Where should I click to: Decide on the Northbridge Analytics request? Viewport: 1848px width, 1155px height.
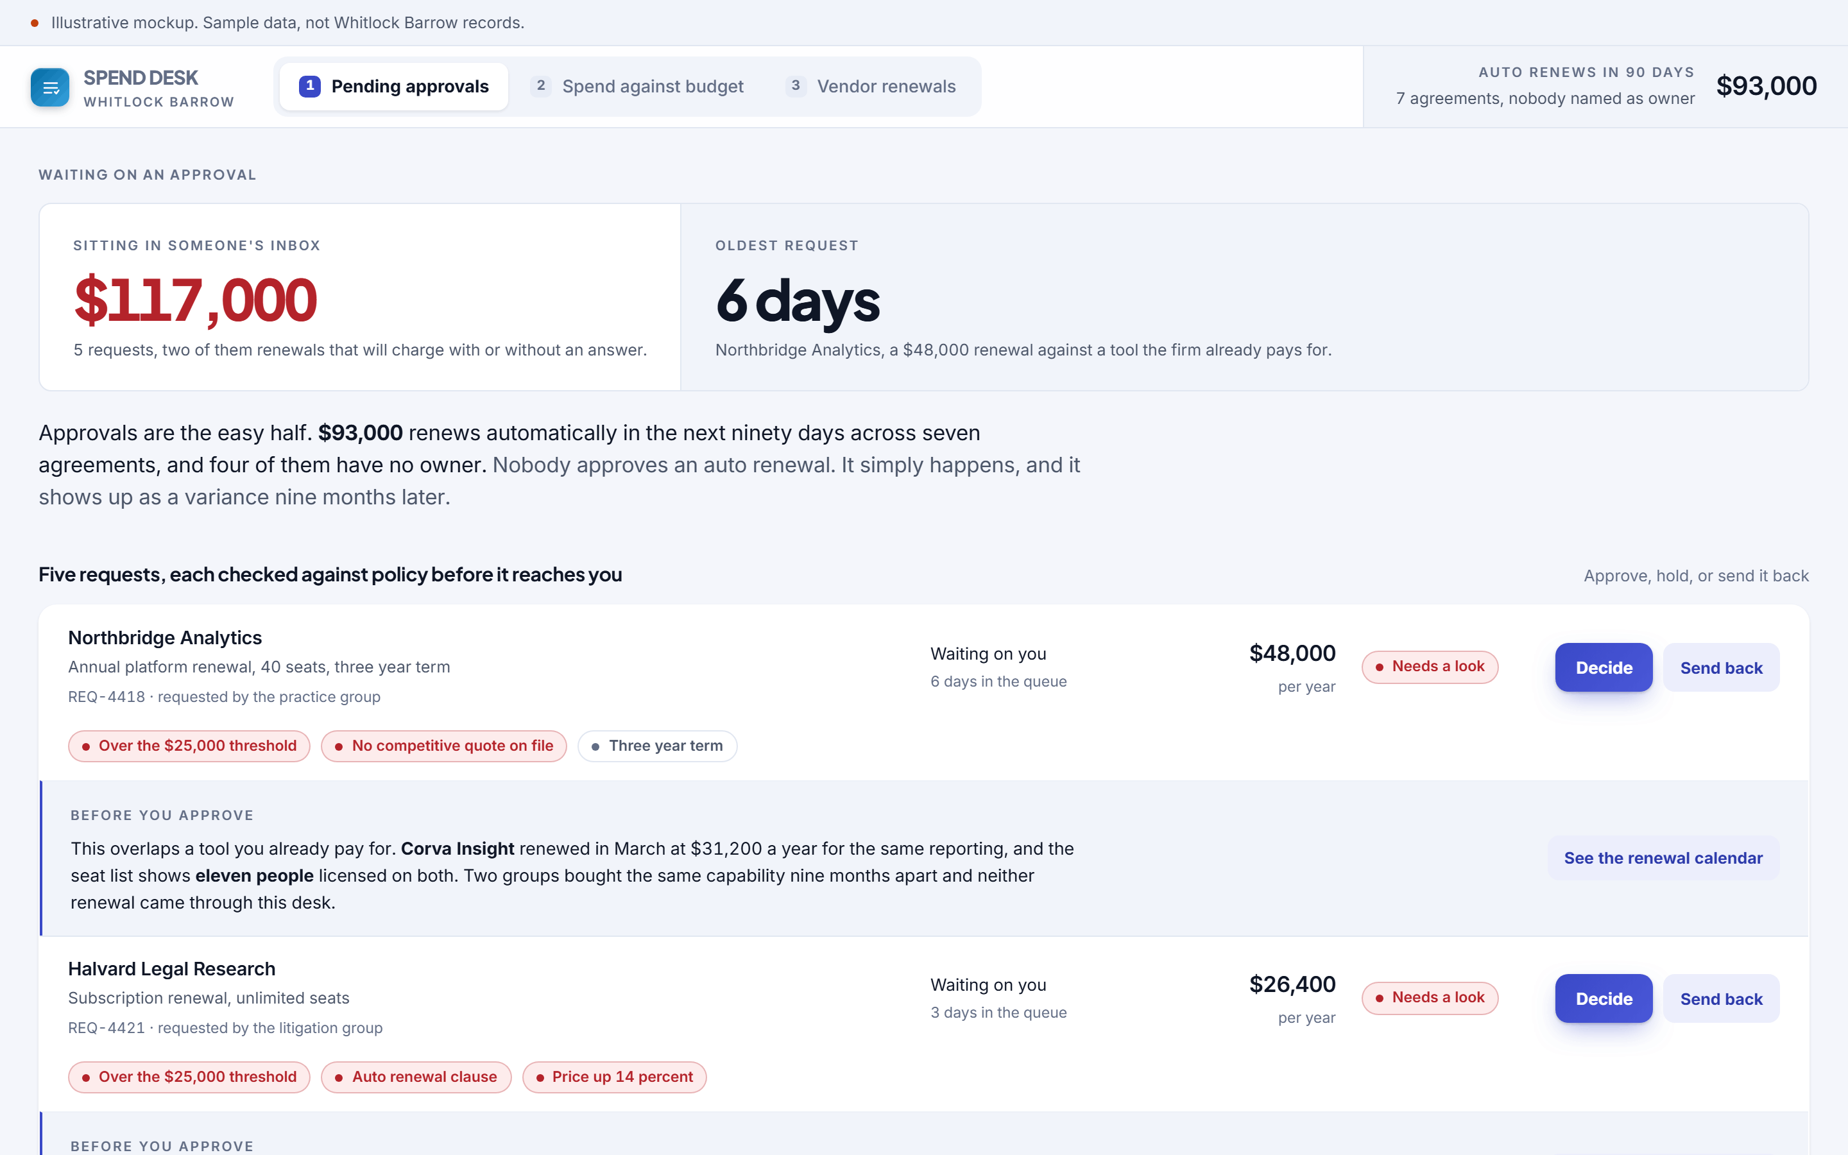[x=1604, y=667]
